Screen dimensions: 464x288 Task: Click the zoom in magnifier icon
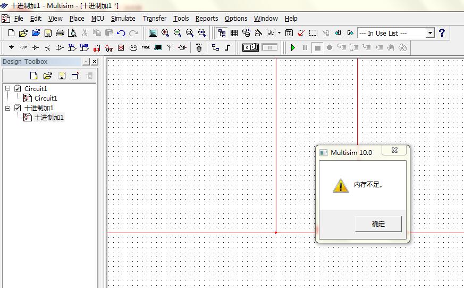(165, 33)
